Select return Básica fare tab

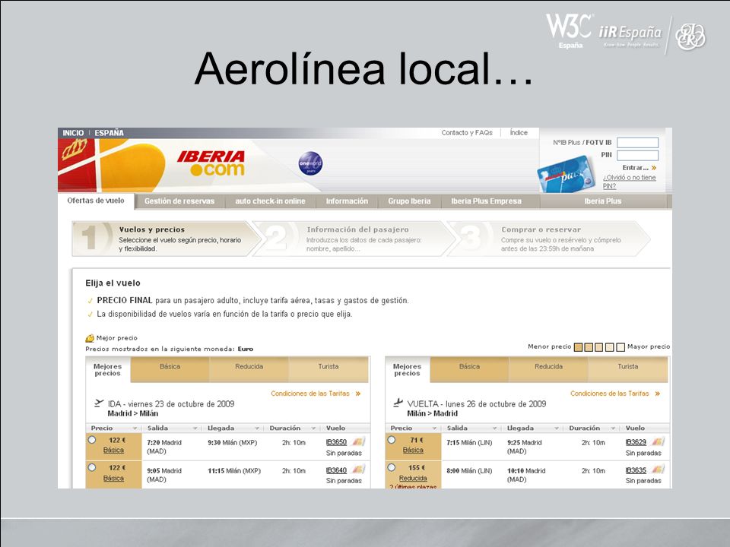pyautogui.click(x=469, y=370)
